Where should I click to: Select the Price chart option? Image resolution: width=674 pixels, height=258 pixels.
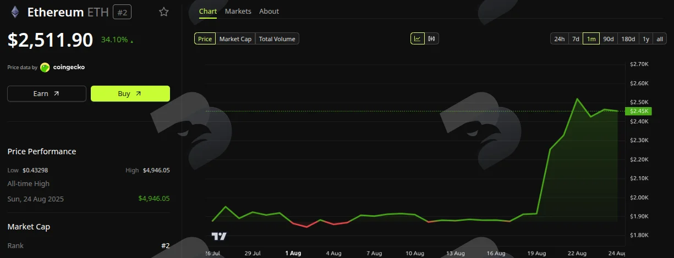coord(205,39)
